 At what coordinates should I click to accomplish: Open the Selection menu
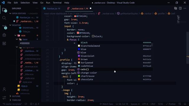[25, 3]
